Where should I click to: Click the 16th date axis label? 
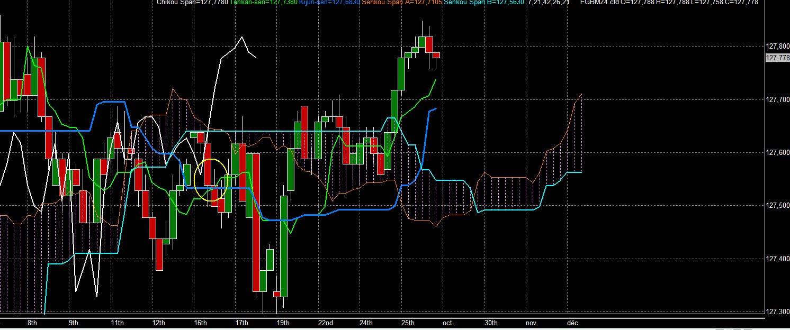click(200, 323)
